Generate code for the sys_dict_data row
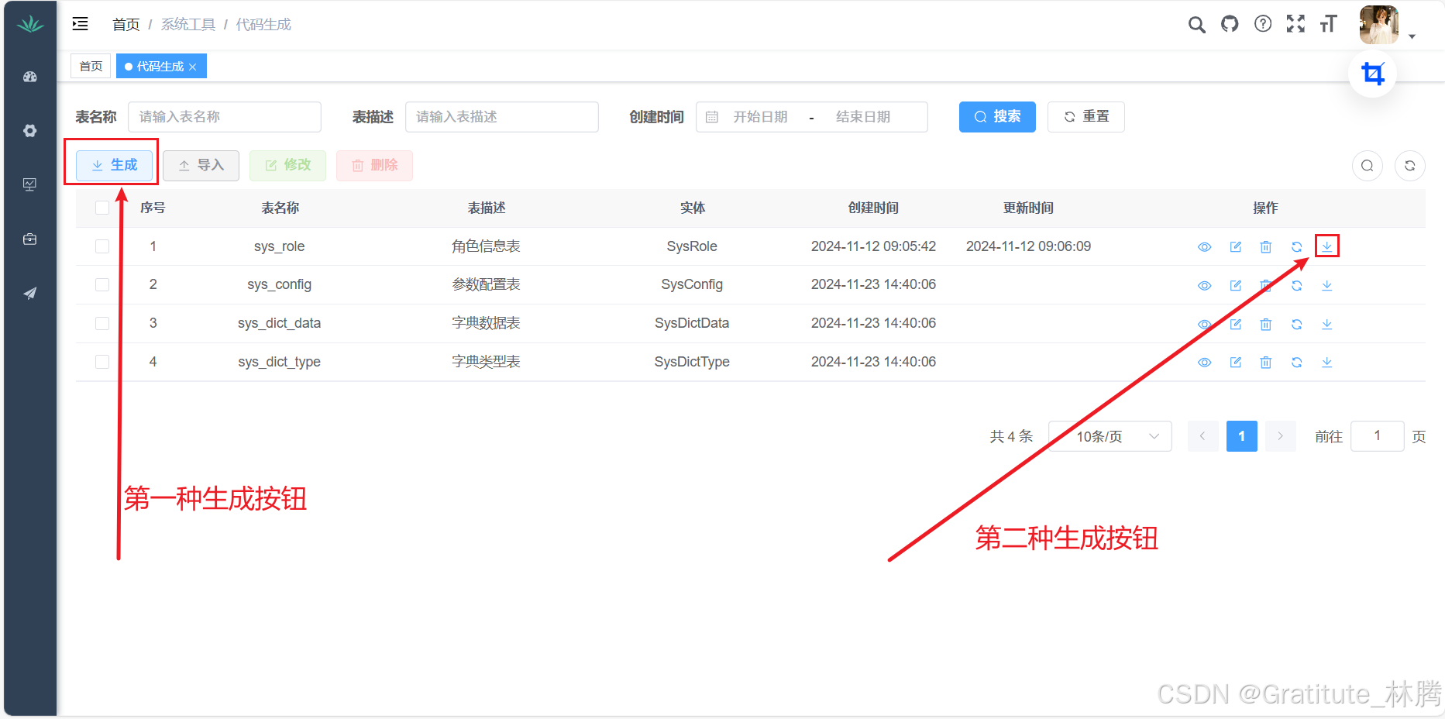Viewport: 1445px width, 719px height. pyautogui.click(x=1327, y=324)
